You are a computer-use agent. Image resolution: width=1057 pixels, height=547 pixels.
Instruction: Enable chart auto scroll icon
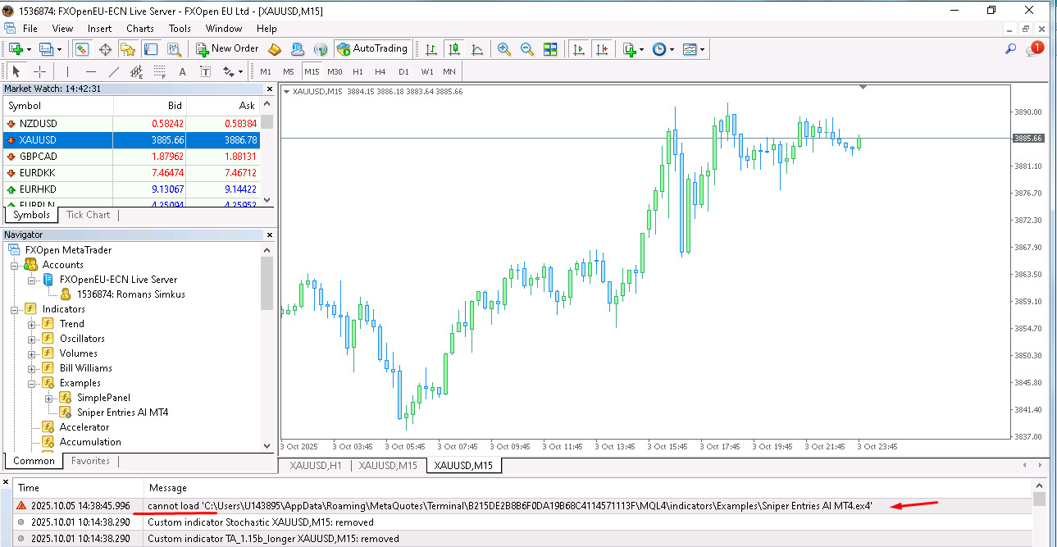(x=580, y=49)
